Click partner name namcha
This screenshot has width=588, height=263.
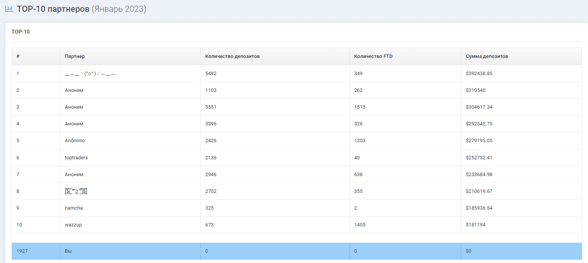click(x=74, y=208)
